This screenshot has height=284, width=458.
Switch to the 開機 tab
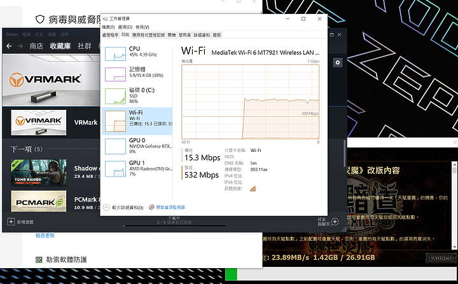172,35
